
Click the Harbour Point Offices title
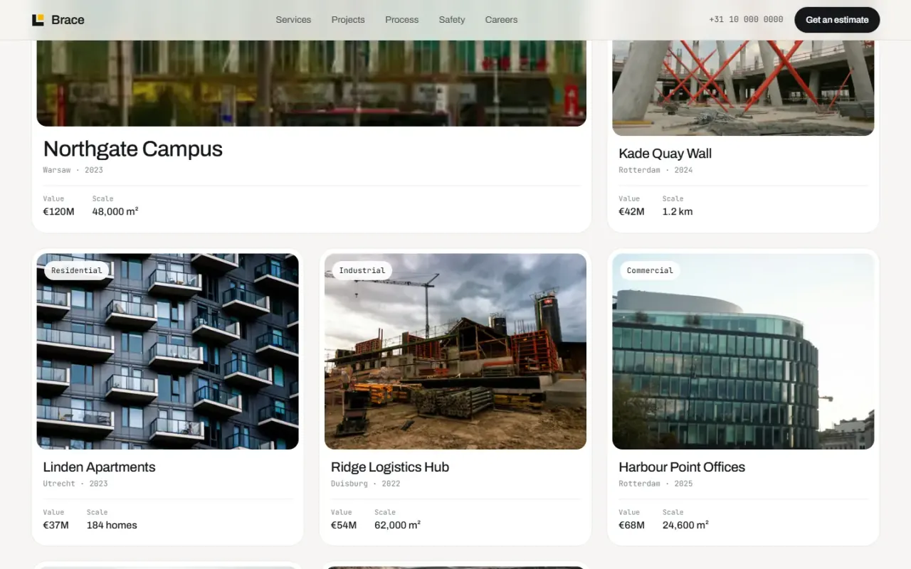pyautogui.click(x=682, y=467)
